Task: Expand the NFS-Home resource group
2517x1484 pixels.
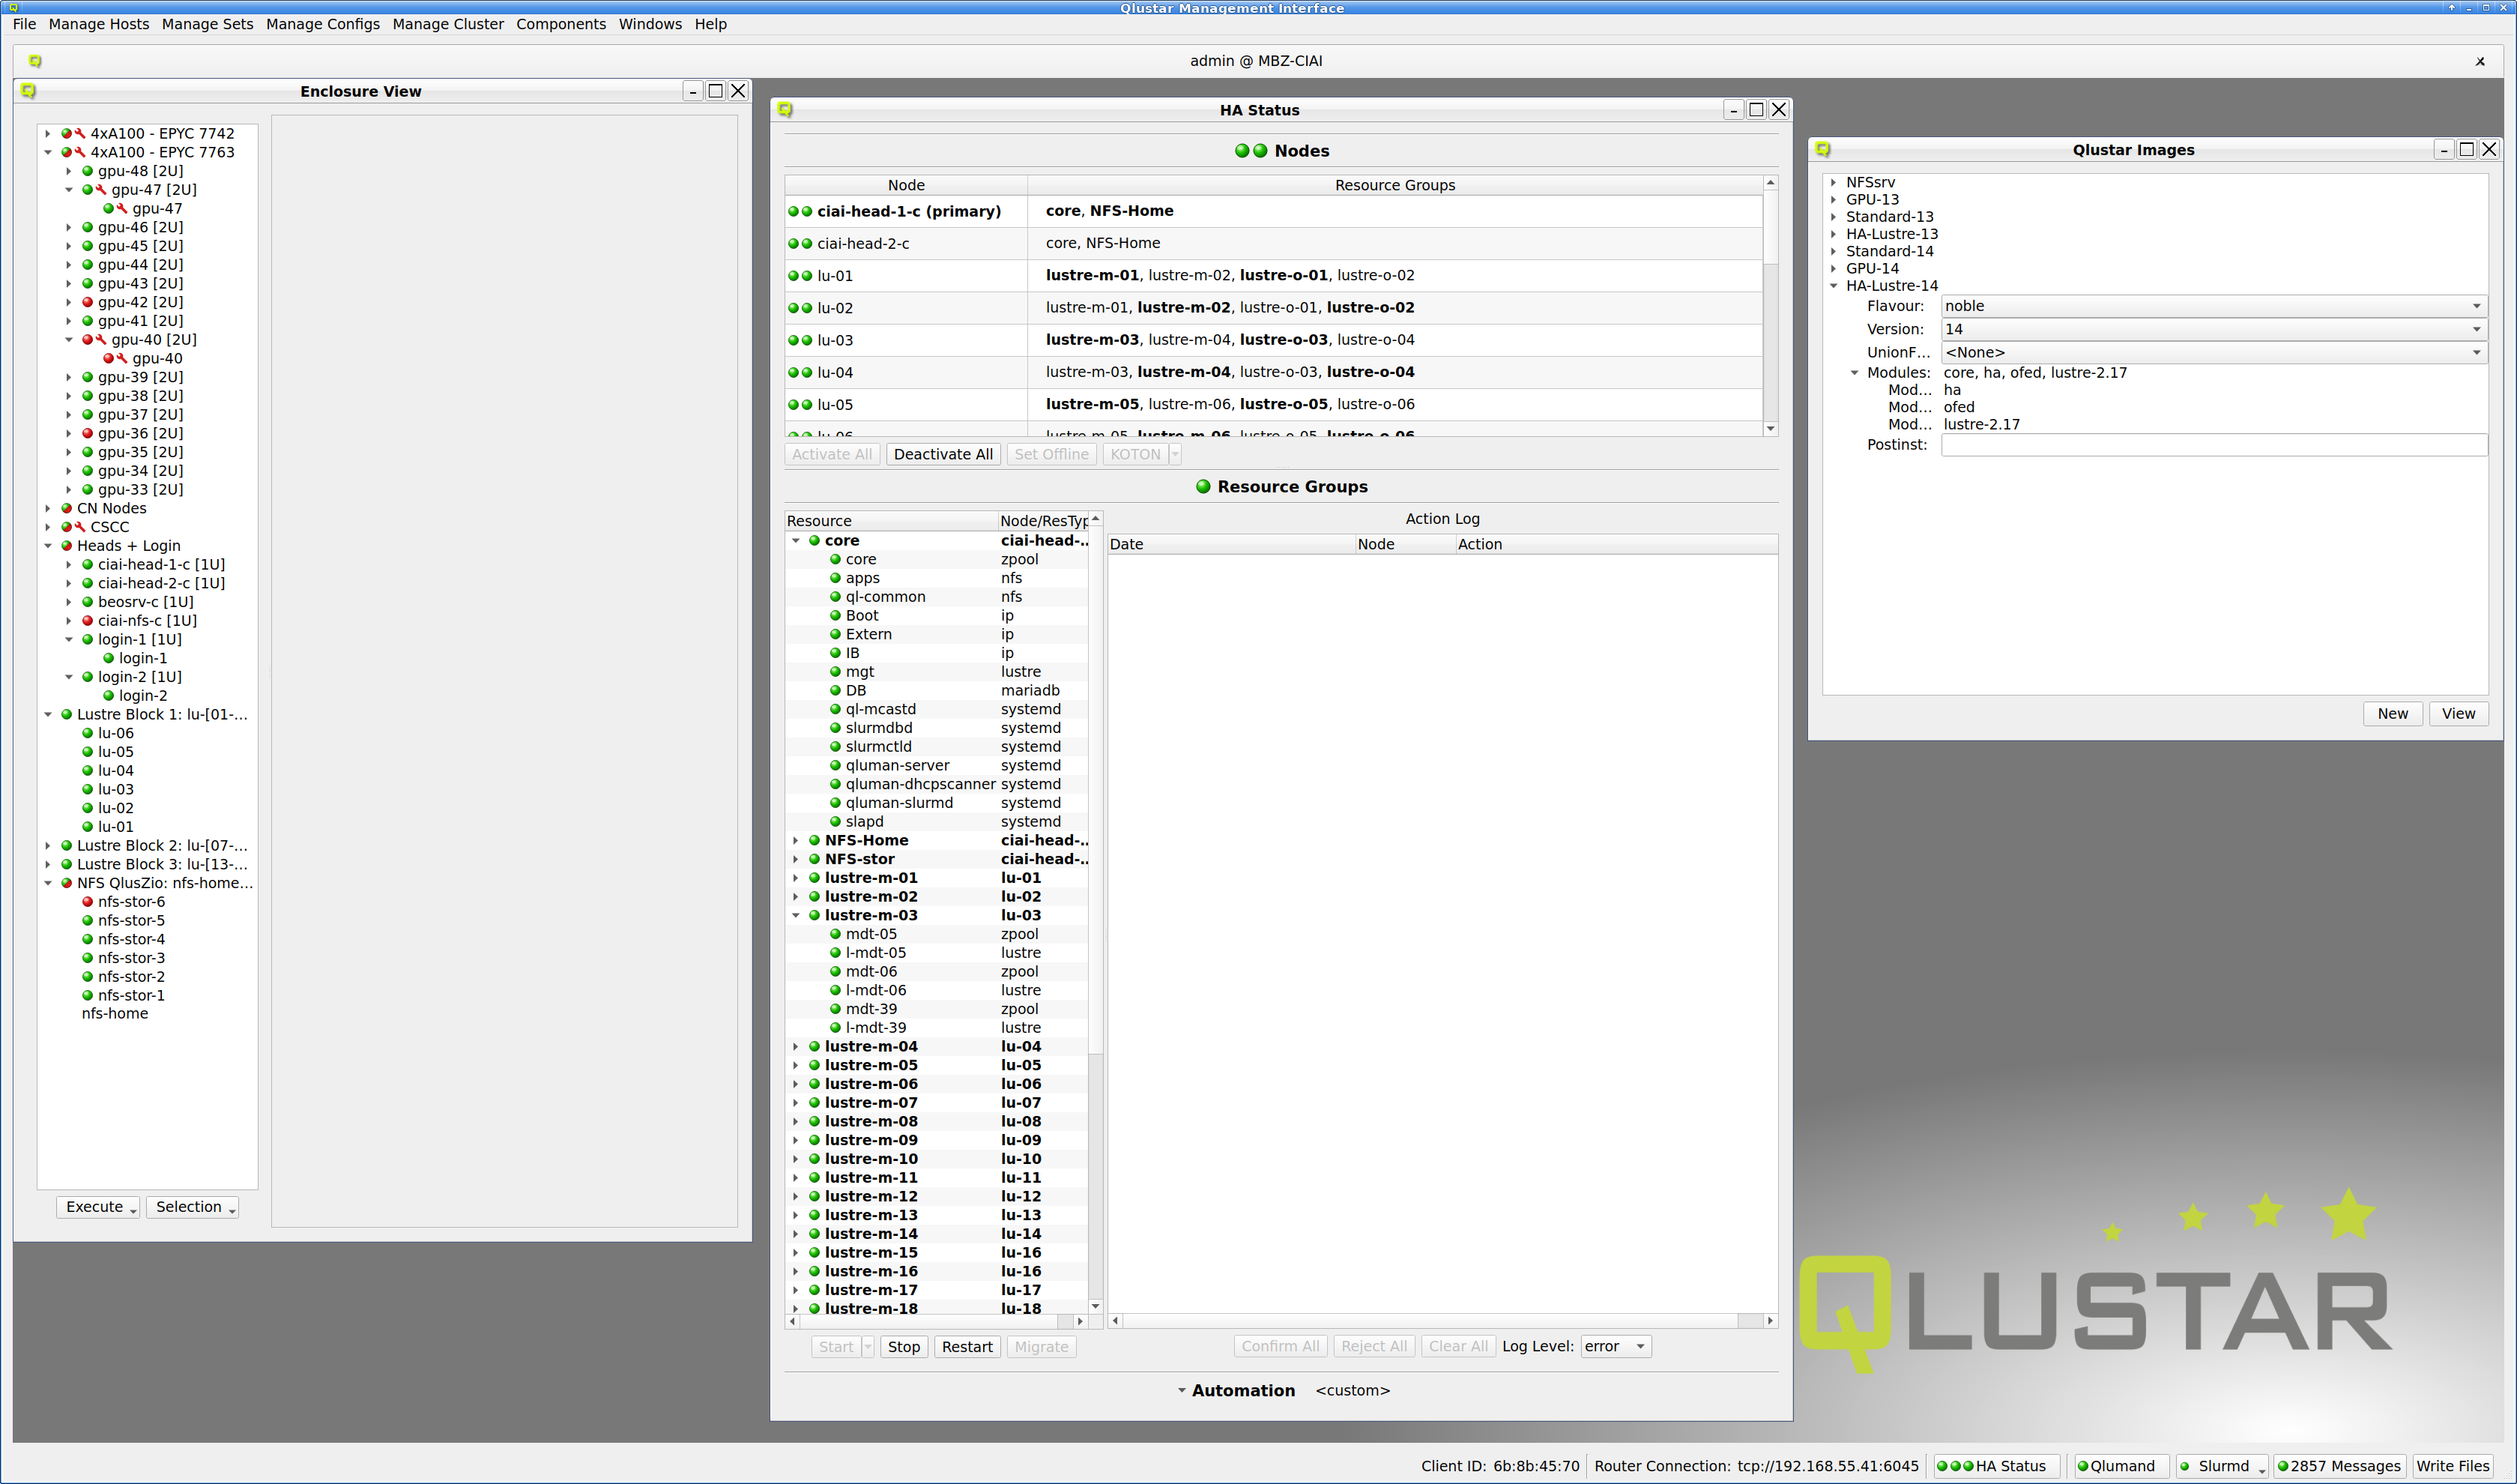Action: pyautogui.click(x=796, y=841)
